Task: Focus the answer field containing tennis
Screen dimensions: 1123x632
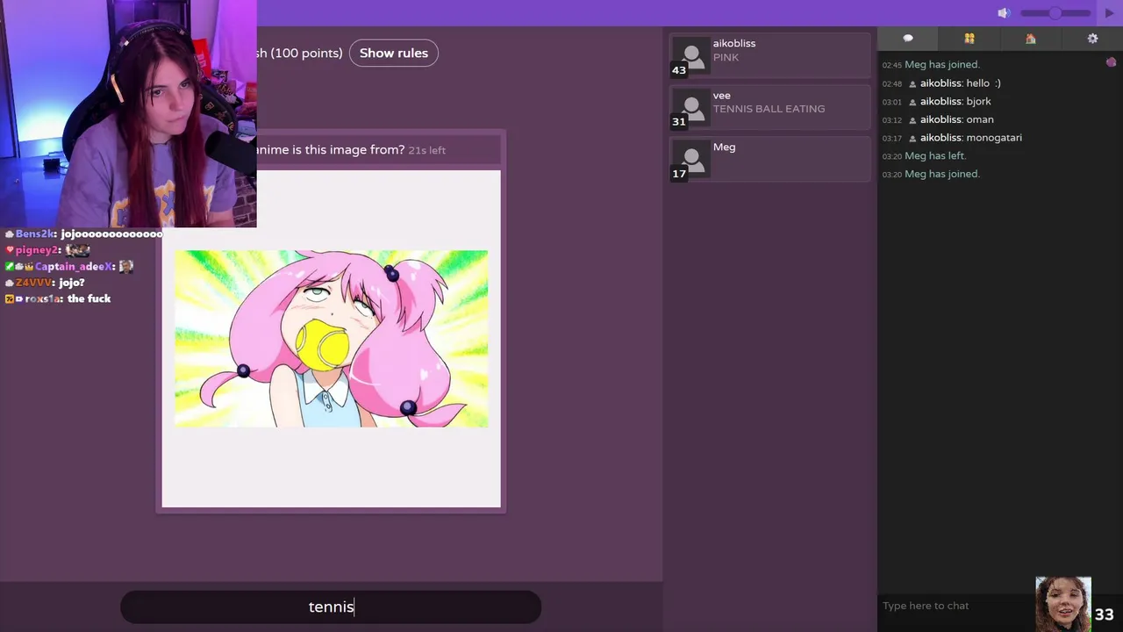Action: [331, 607]
